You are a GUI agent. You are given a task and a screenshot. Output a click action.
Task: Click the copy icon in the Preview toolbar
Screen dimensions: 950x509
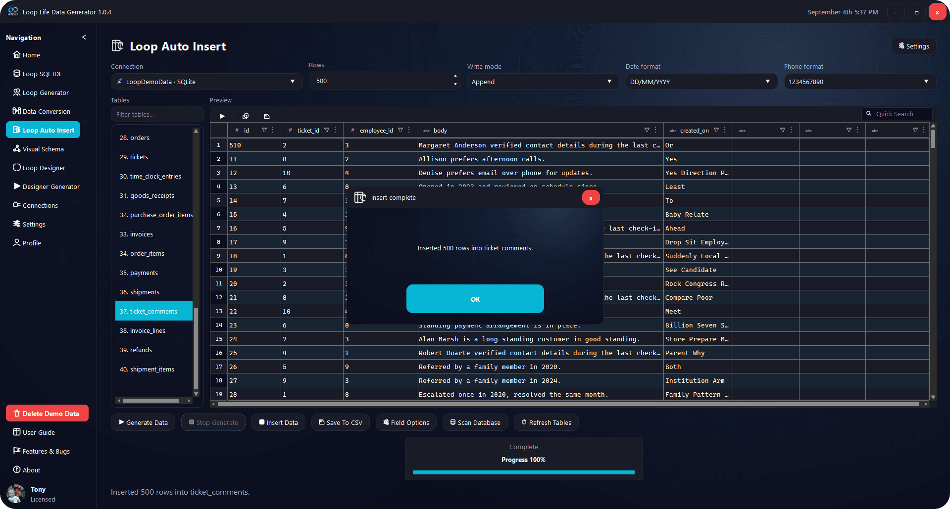click(245, 116)
